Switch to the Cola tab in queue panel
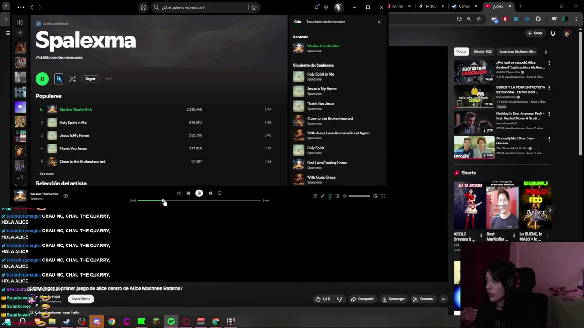Image resolution: width=584 pixels, height=328 pixels. coord(297,22)
